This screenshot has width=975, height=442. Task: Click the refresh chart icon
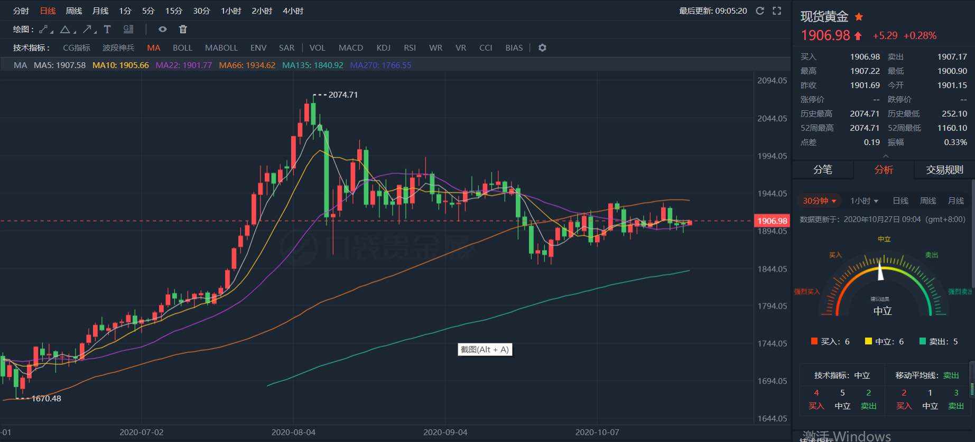760,11
